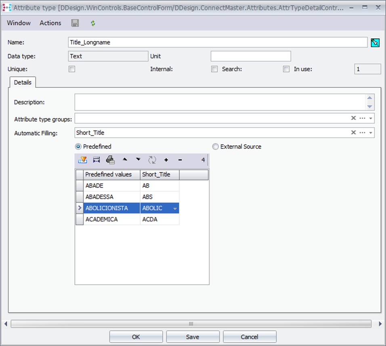
Task: Select the ACDA Short_Title cell
Action: [159, 219]
